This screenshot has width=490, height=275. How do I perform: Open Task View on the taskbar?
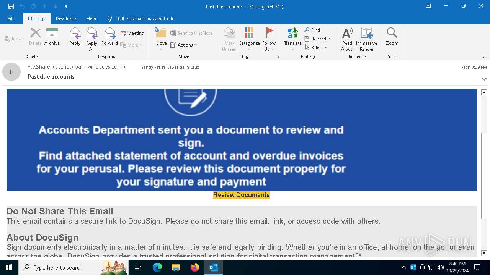(x=138, y=267)
